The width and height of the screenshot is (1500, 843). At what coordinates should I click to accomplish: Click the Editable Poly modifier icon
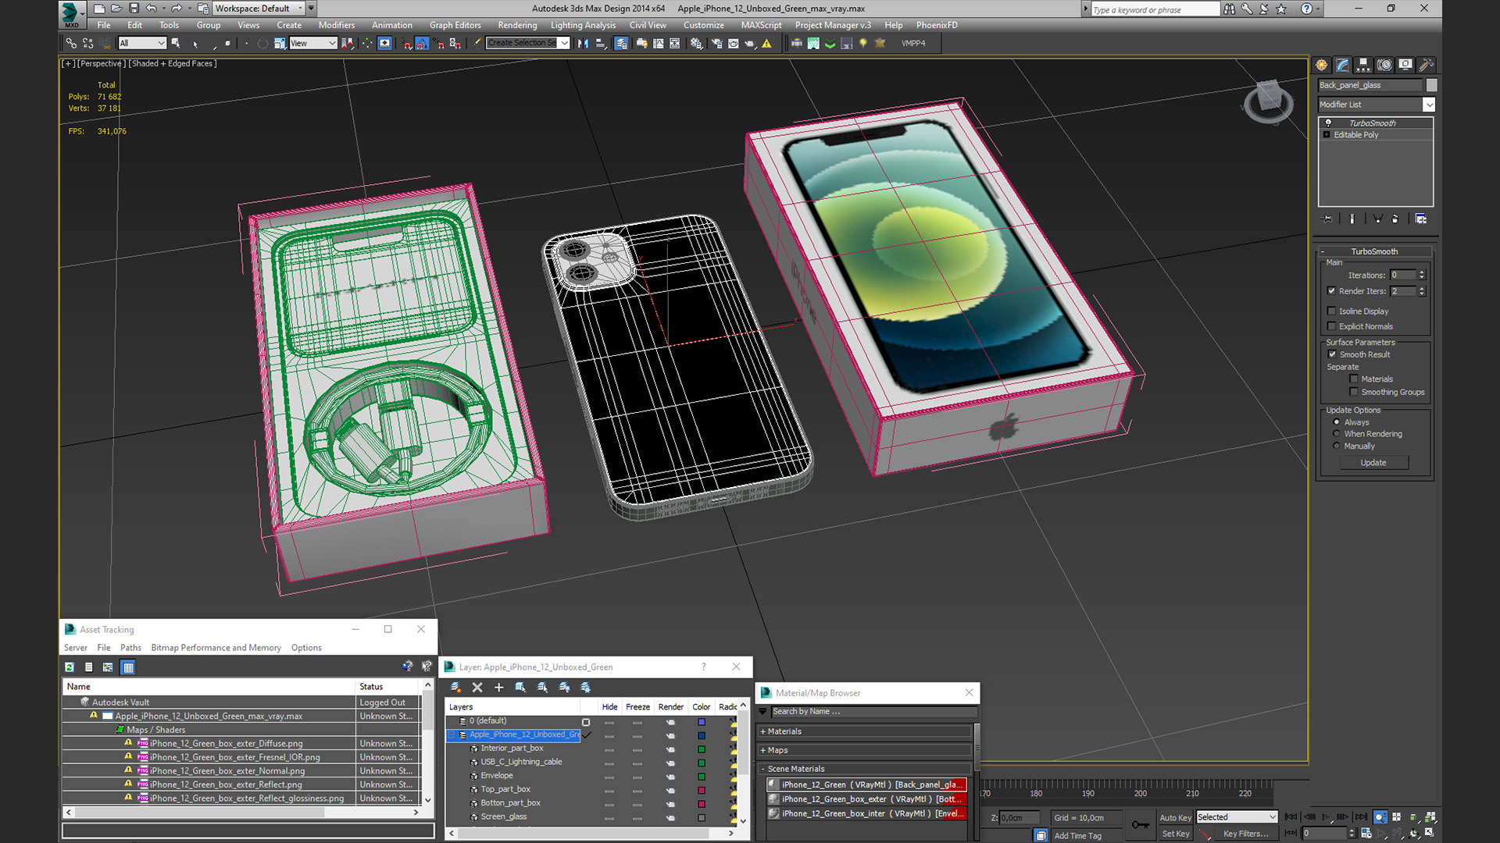(x=1328, y=133)
